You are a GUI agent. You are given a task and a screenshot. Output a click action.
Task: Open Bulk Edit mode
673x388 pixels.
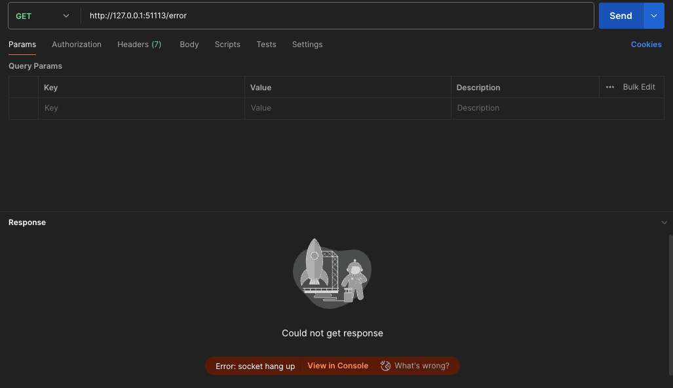tap(639, 87)
